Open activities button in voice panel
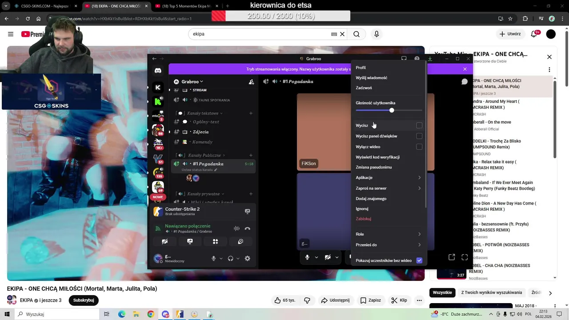This screenshot has height=320, width=569. 215,241
